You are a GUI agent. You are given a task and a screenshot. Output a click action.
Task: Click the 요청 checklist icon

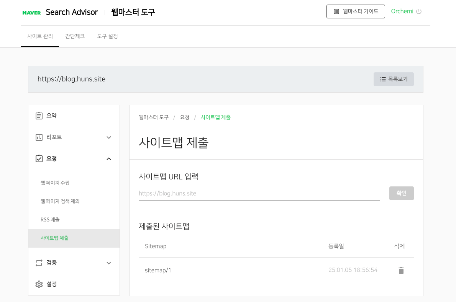click(x=39, y=158)
